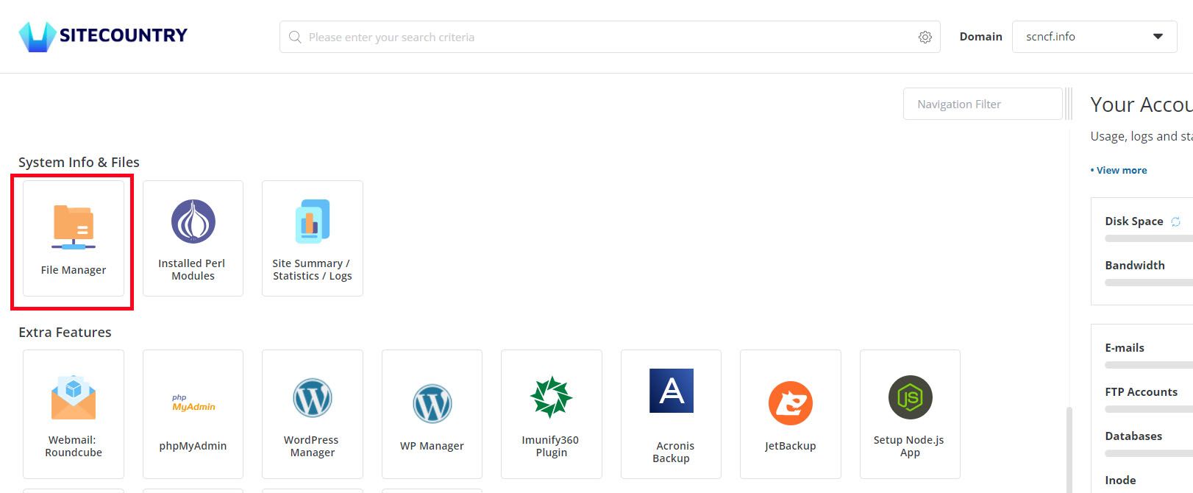Click the Domain dropdown arrow
This screenshot has width=1193, height=493.
coord(1158,37)
